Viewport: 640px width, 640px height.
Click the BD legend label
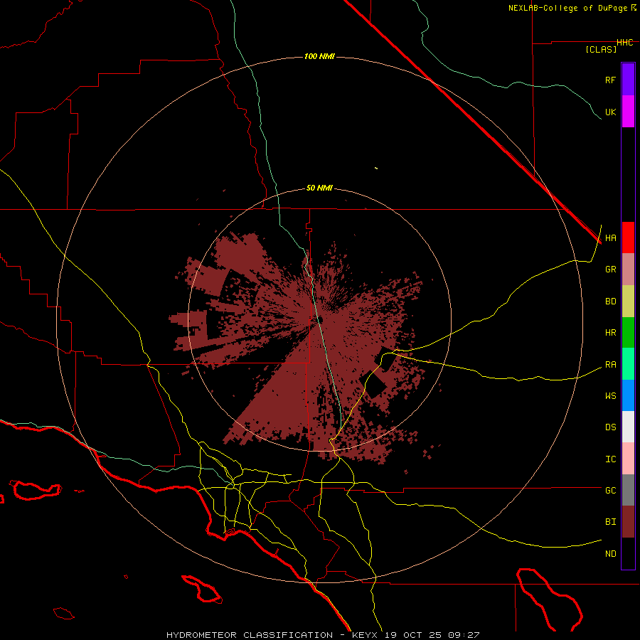tap(610, 302)
